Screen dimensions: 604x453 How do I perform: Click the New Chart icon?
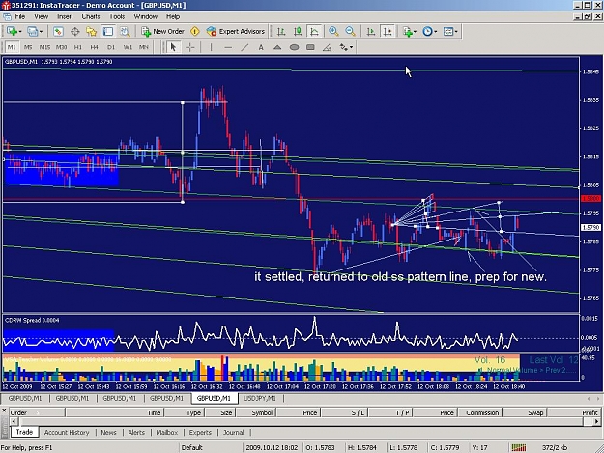(x=12, y=32)
